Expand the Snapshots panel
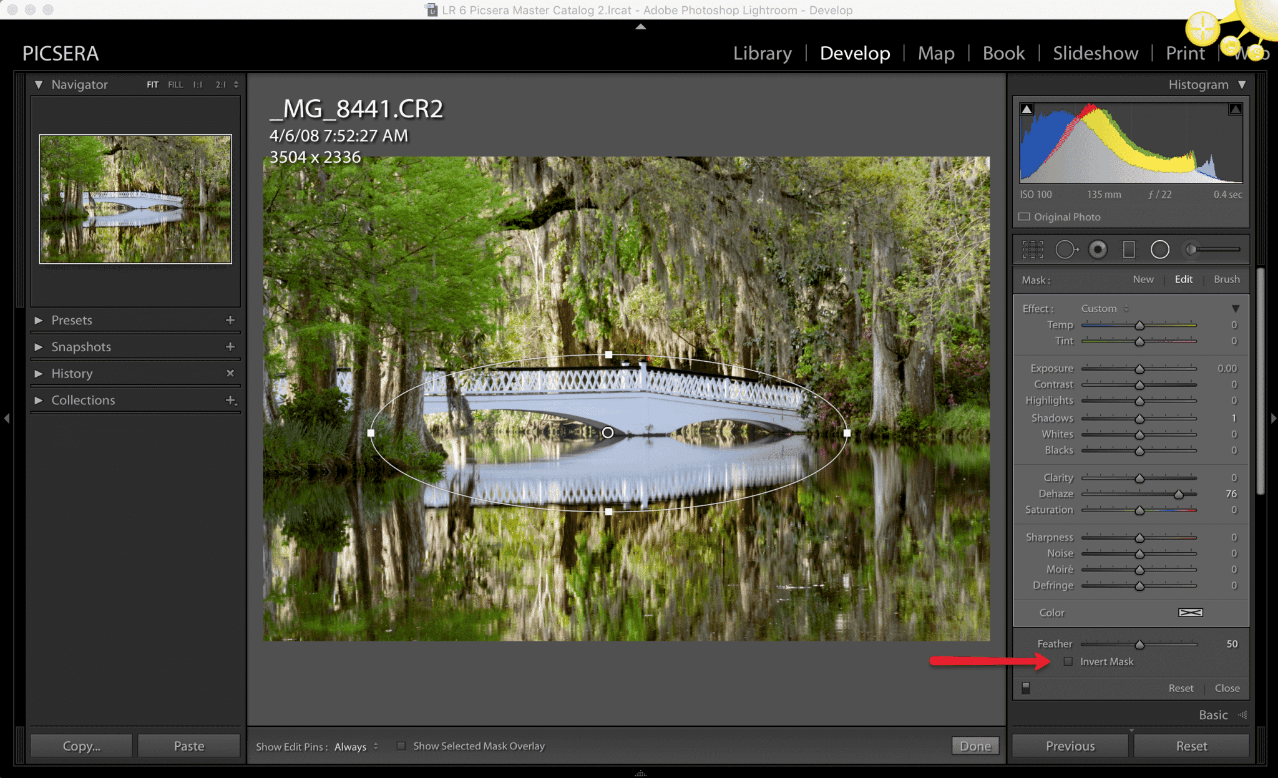Viewport: 1278px width, 778px height. click(39, 347)
